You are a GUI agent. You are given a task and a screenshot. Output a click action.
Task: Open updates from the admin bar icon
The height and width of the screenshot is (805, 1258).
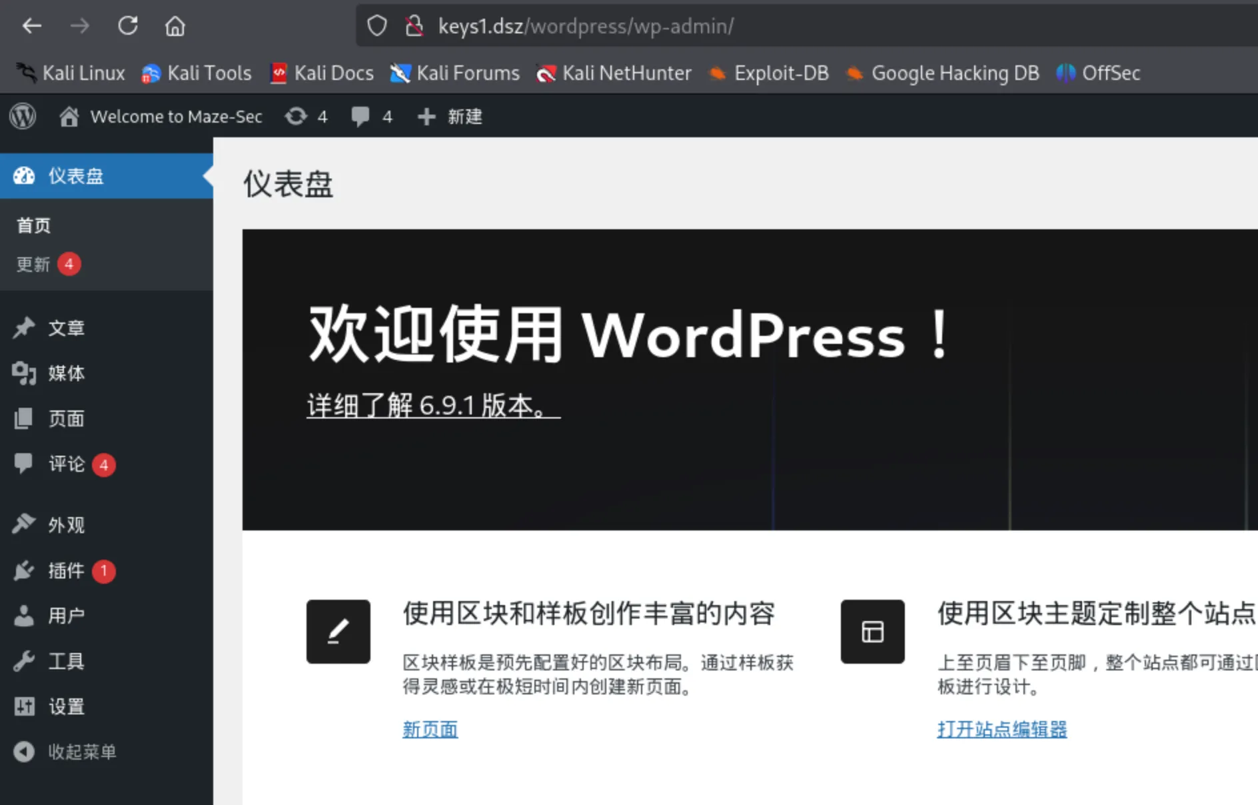pyautogui.click(x=306, y=117)
